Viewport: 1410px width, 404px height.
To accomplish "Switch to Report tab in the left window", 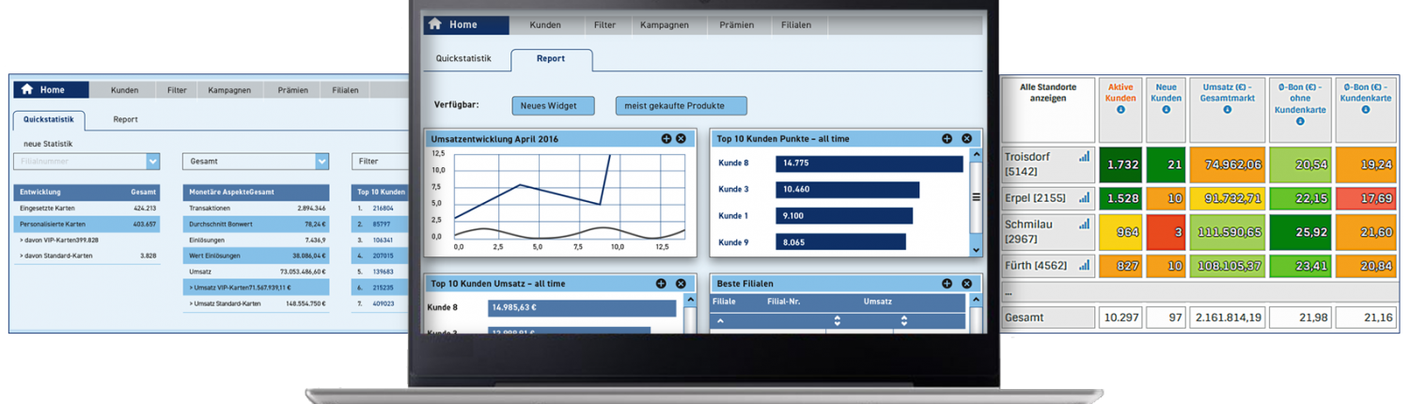I will (x=126, y=119).
